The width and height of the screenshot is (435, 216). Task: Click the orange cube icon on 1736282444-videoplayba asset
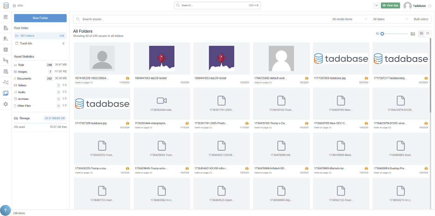(x=187, y=124)
